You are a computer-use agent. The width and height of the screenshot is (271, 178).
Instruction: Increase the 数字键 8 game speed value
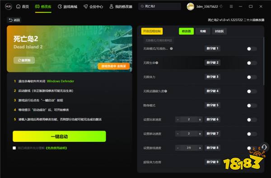pyautogui.click(x=200, y=148)
